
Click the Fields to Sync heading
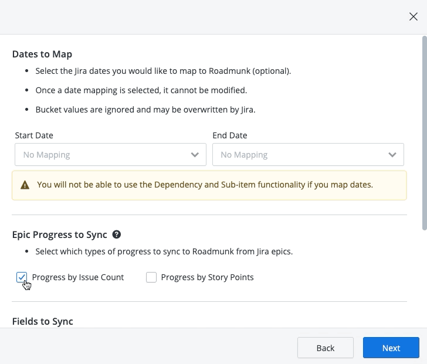click(43, 321)
